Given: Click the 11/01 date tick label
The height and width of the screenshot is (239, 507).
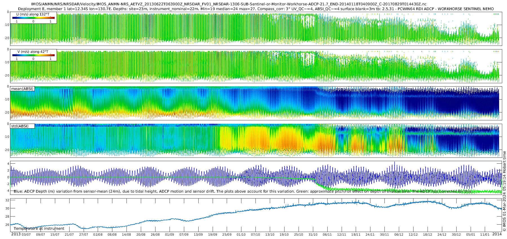Looking at the screenshot, I should (485, 235).
